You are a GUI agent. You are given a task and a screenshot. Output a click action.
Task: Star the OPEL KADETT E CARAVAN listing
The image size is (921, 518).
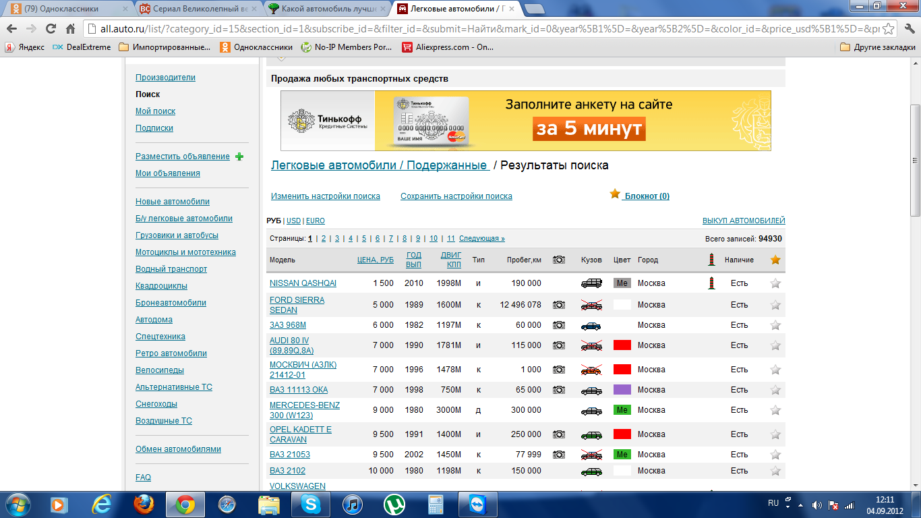(775, 434)
